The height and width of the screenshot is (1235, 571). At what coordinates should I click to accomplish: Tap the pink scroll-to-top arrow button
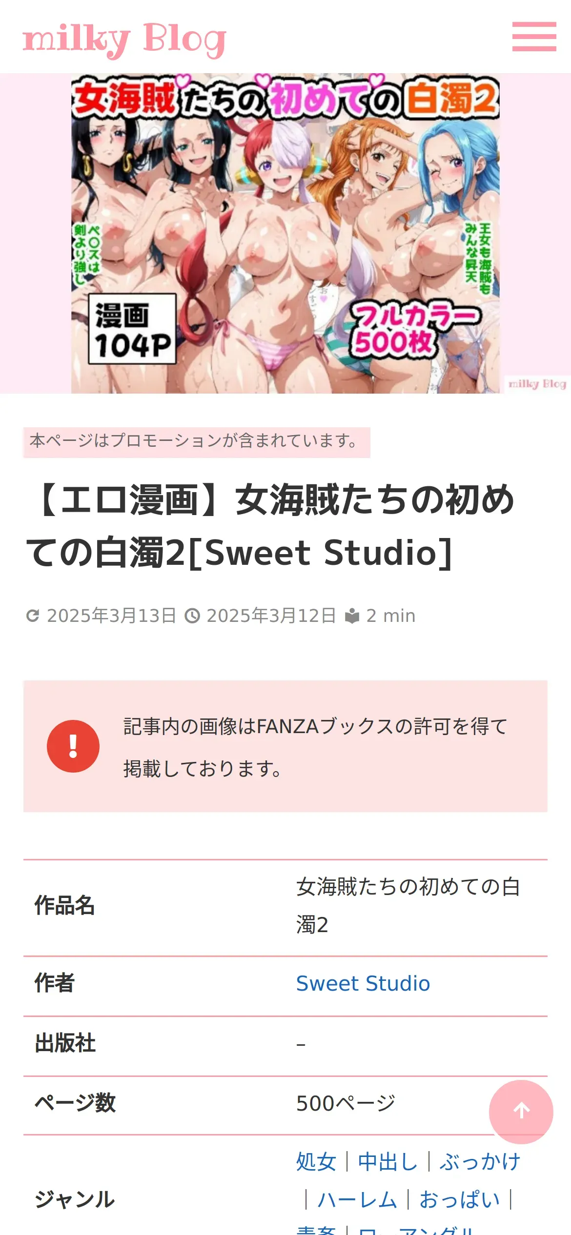(521, 1112)
